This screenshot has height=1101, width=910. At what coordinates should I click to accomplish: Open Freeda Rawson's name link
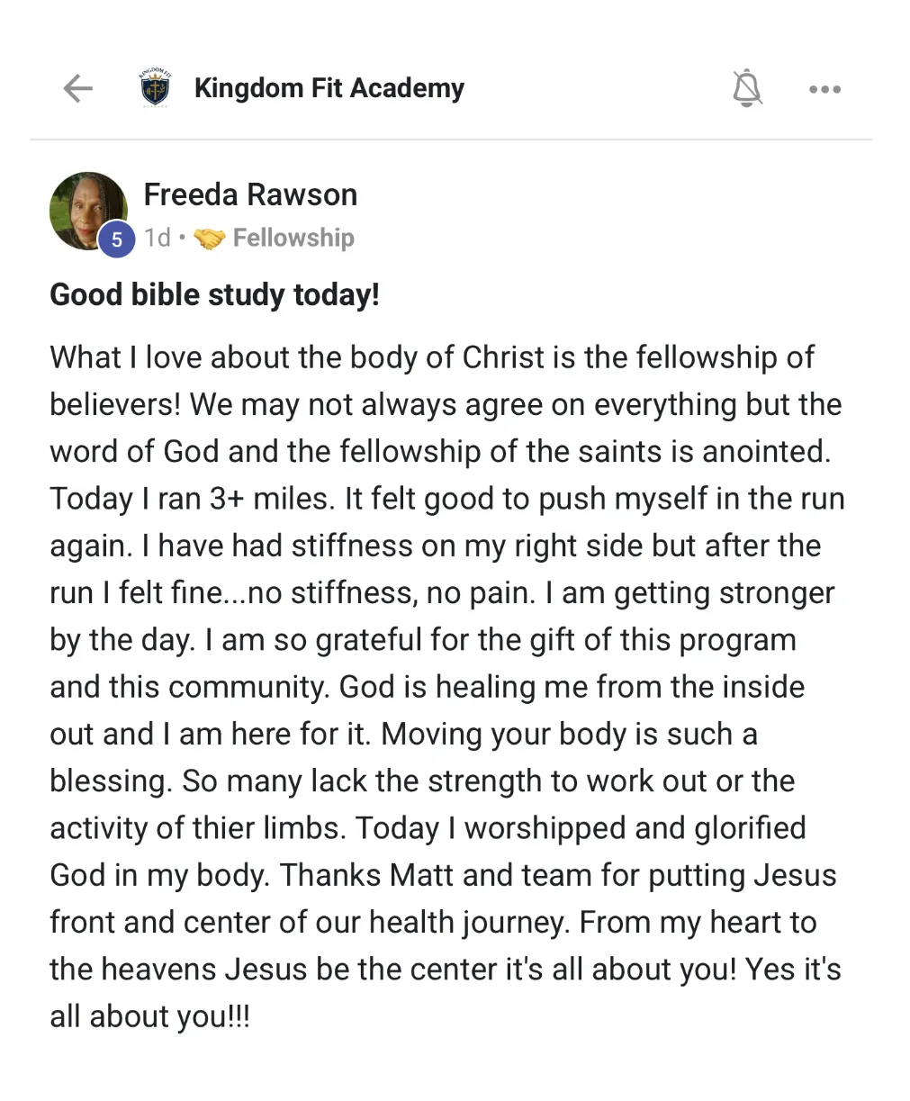pos(250,194)
